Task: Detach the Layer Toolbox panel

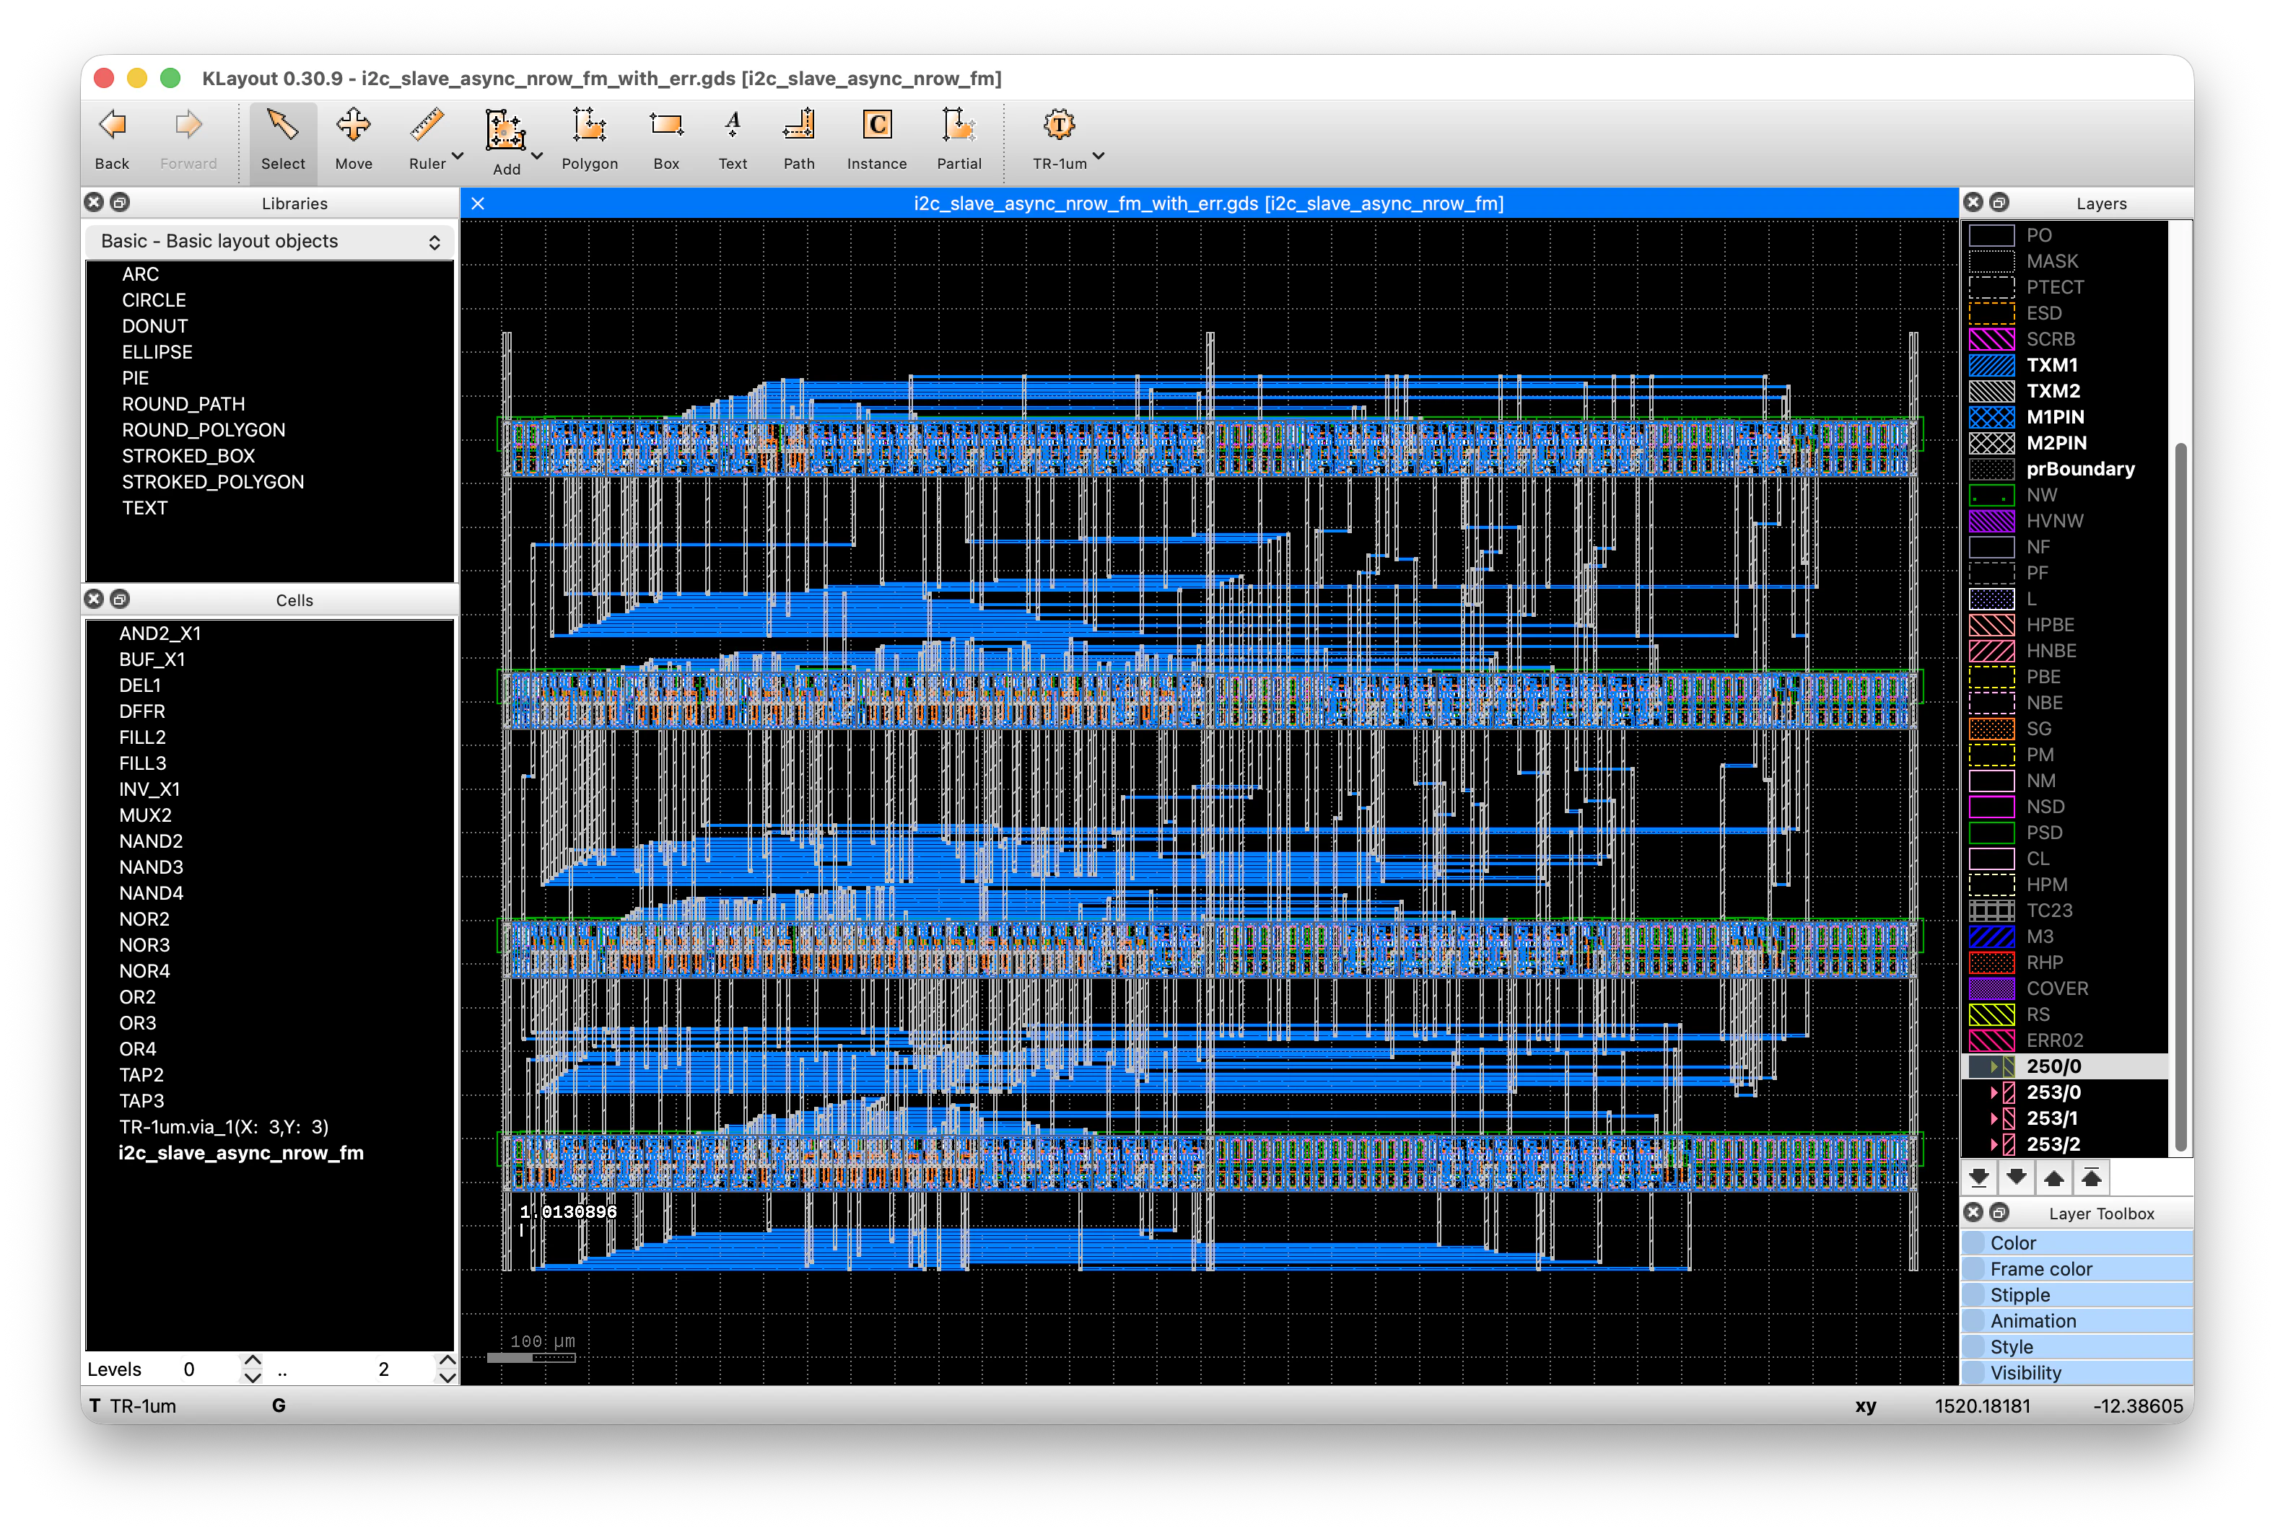Action: [x=1999, y=1211]
